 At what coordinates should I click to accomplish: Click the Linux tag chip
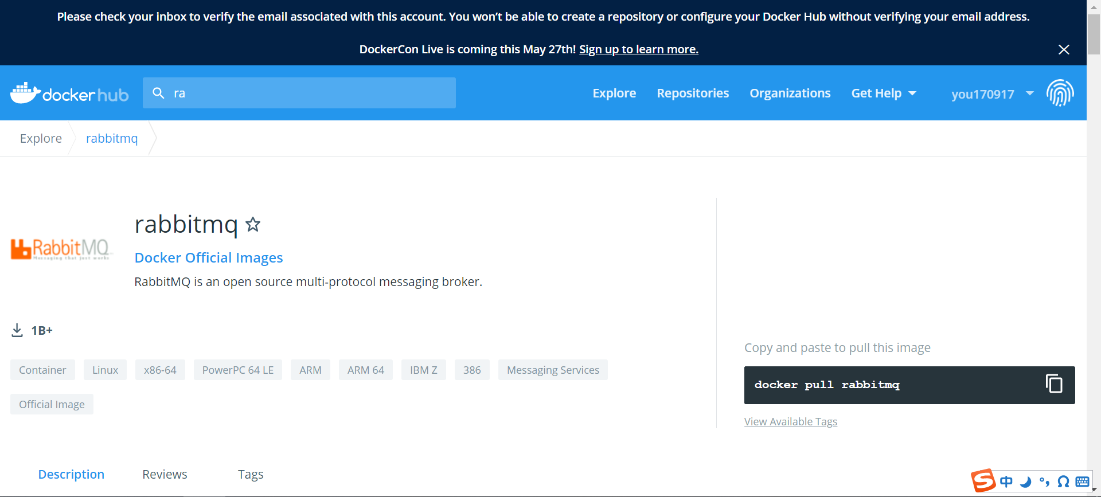105,370
